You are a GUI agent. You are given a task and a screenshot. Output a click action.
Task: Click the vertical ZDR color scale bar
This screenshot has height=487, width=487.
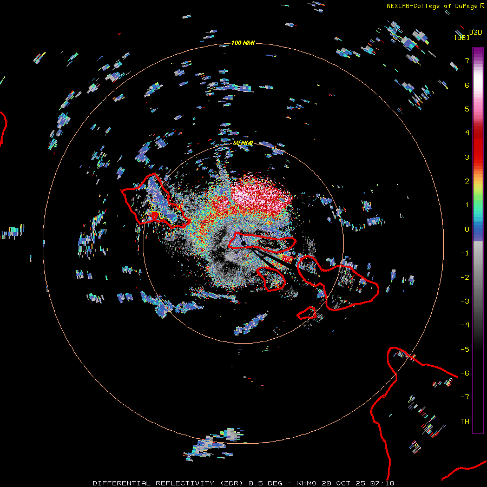[x=478, y=241]
